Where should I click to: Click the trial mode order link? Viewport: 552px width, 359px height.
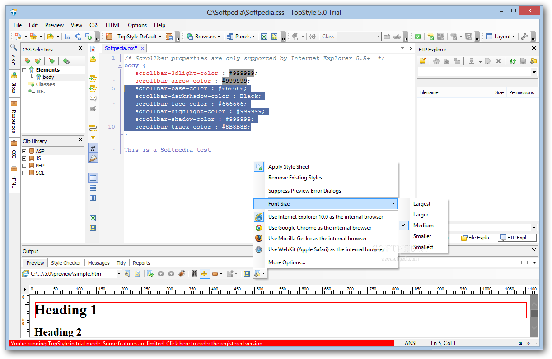coord(202,344)
